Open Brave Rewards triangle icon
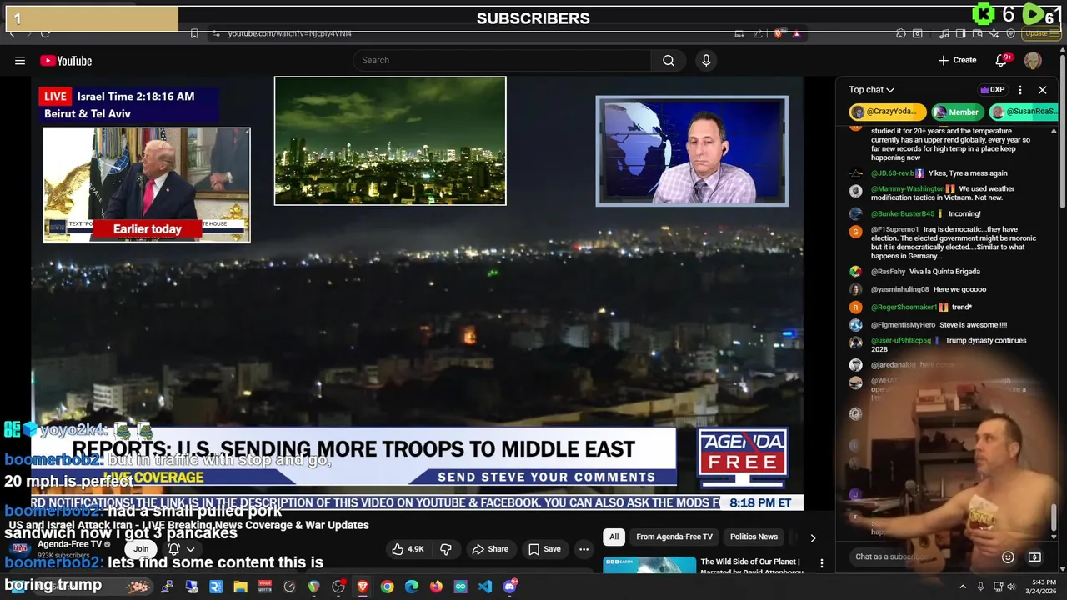The image size is (1067, 600). click(x=796, y=33)
